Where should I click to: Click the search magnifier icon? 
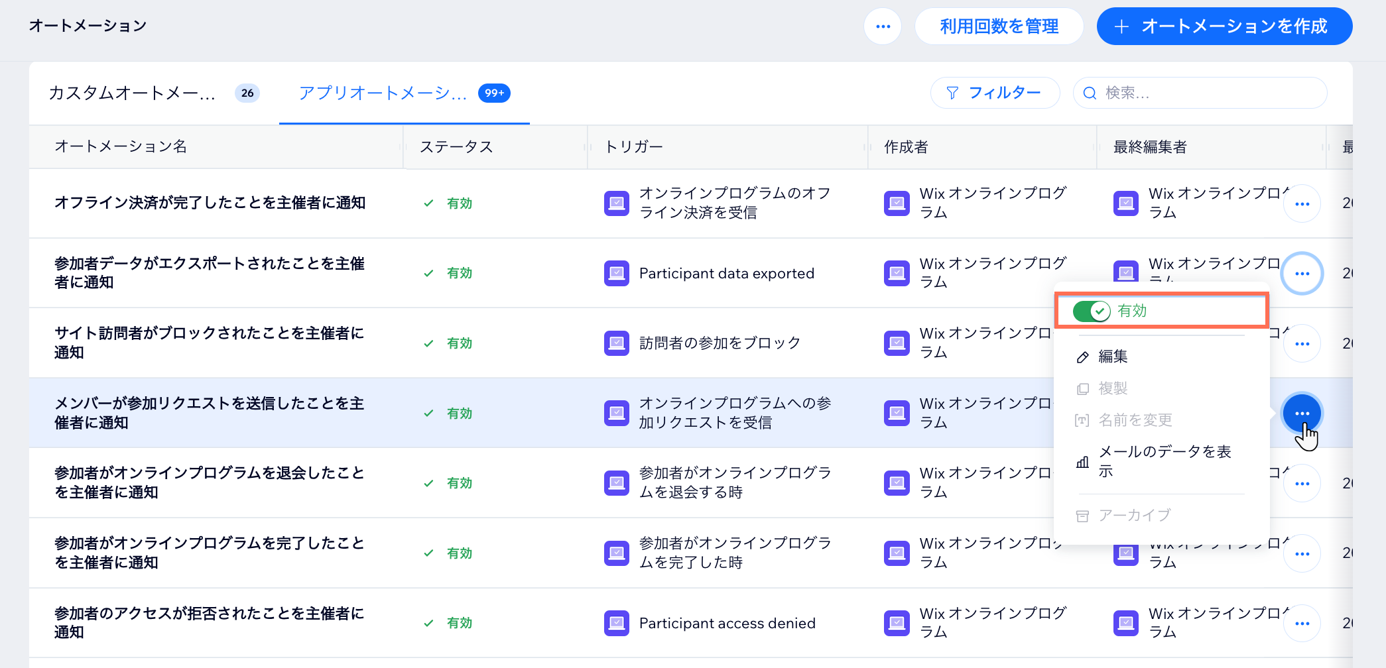pos(1090,93)
